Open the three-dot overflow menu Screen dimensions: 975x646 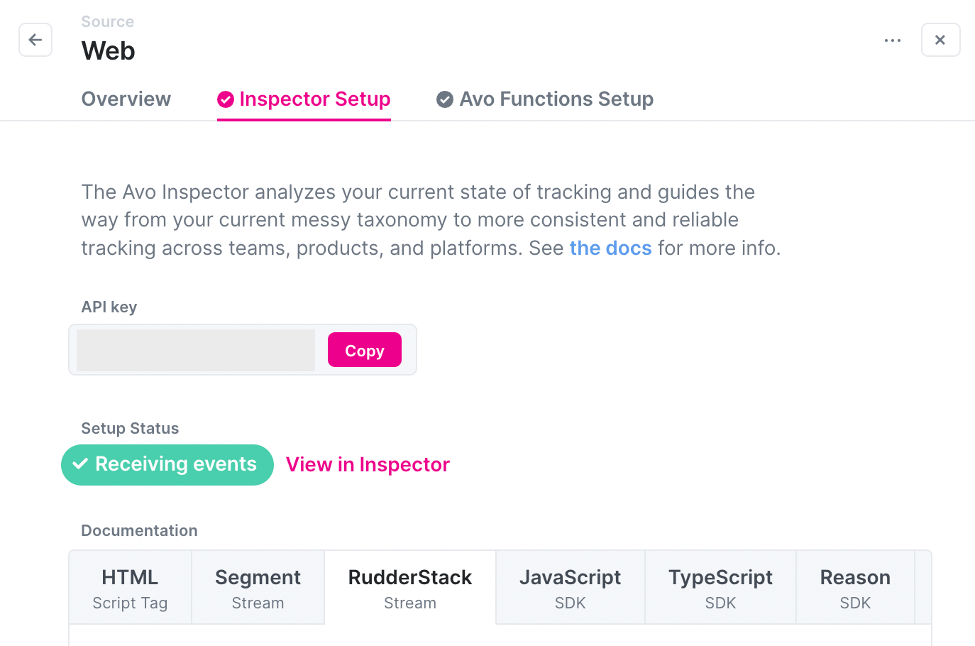pyautogui.click(x=893, y=40)
